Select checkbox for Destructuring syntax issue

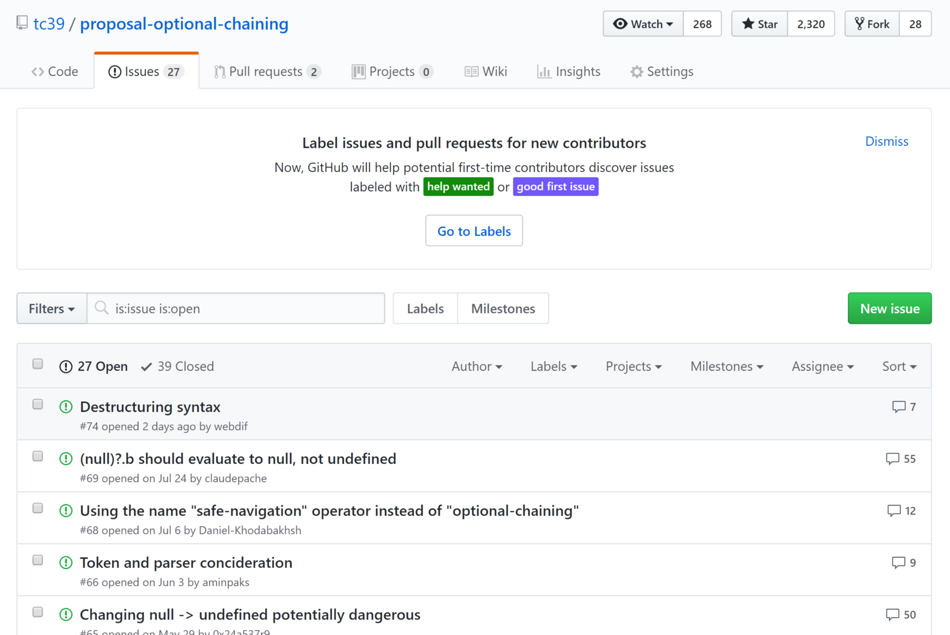pyautogui.click(x=38, y=405)
